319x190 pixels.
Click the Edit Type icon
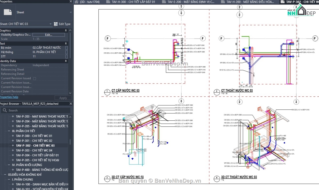click(56, 24)
